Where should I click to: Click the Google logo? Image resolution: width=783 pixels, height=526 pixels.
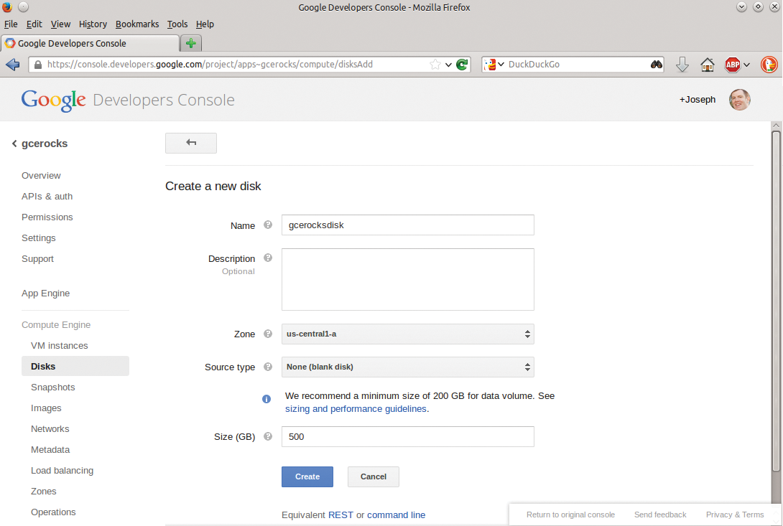coord(53,100)
